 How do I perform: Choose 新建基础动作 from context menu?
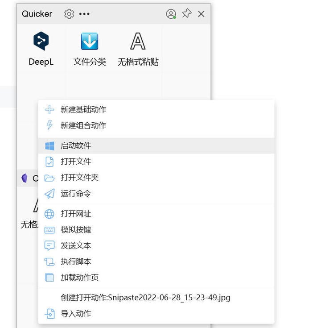coord(156,110)
